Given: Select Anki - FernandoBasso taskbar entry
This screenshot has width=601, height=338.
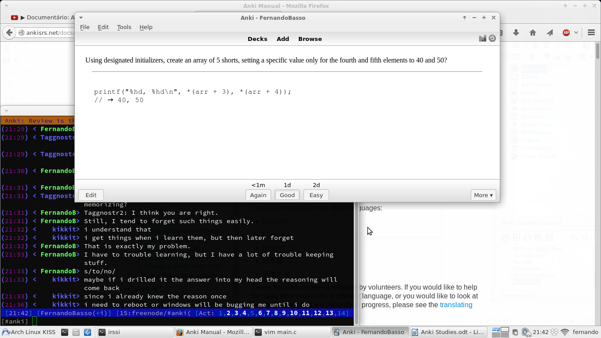Looking at the screenshot, I should (370, 332).
